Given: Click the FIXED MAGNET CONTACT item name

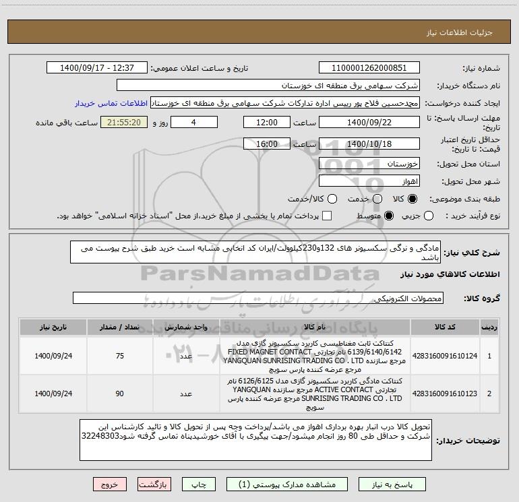Looking at the screenshot, I should coord(315,356).
